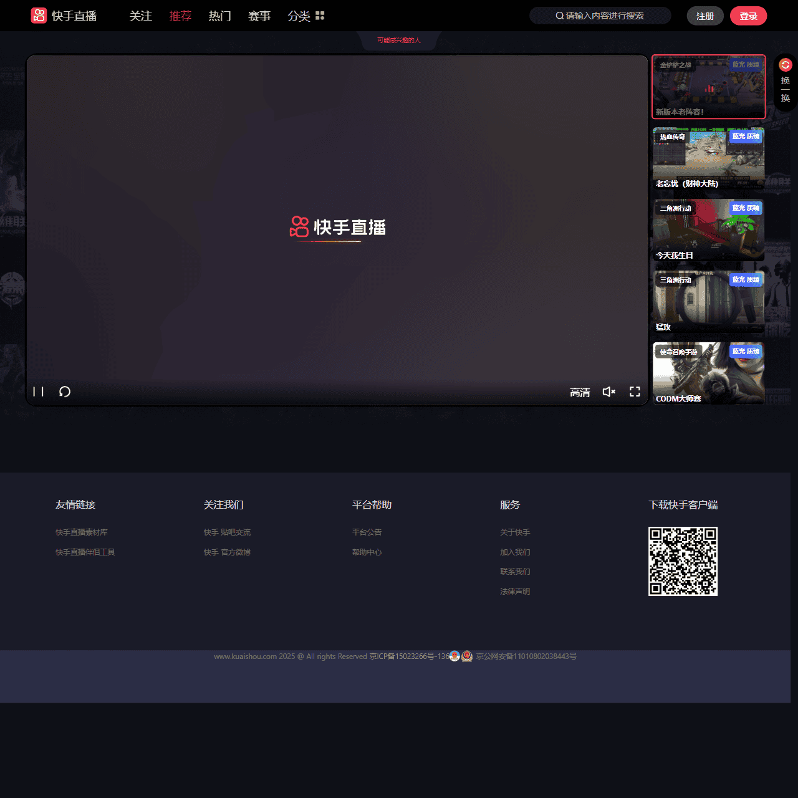This screenshot has height=798, width=798.
Task: Open the 分类 category grid menu
Action: [320, 16]
